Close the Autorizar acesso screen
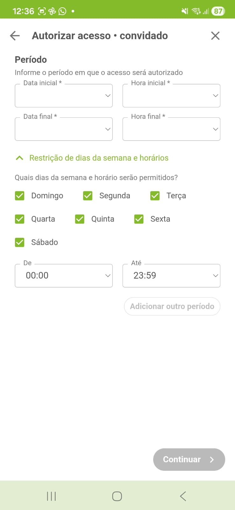 (x=215, y=36)
